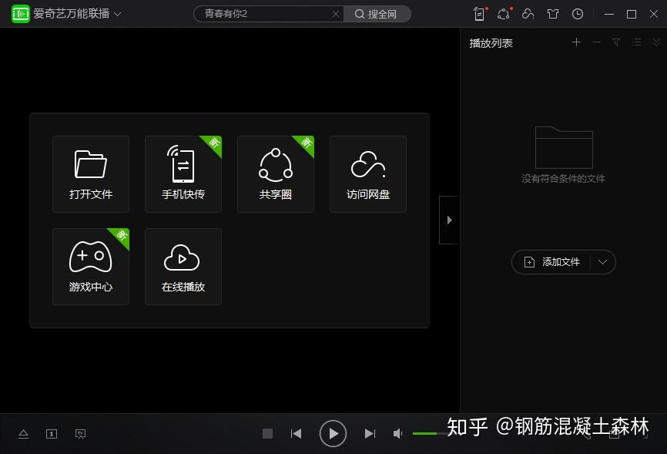Open 添加文件 dropdown arrow

point(602,262)
